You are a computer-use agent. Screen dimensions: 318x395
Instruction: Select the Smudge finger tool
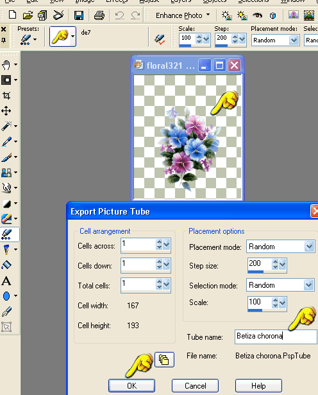coord(6,188)
